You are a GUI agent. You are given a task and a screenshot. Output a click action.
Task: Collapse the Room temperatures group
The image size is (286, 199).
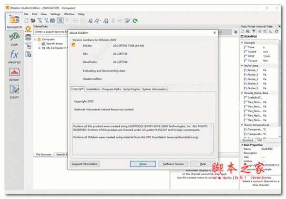[x=242, y=125]
